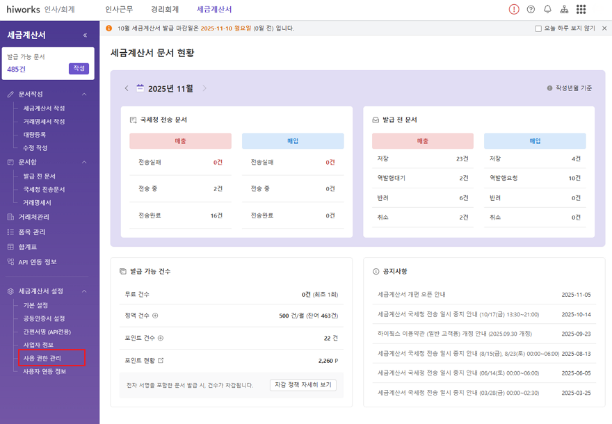Click the calendar icon beside 2025년 11월
This screenshot has width=612, height=424.
coord(140,88)
